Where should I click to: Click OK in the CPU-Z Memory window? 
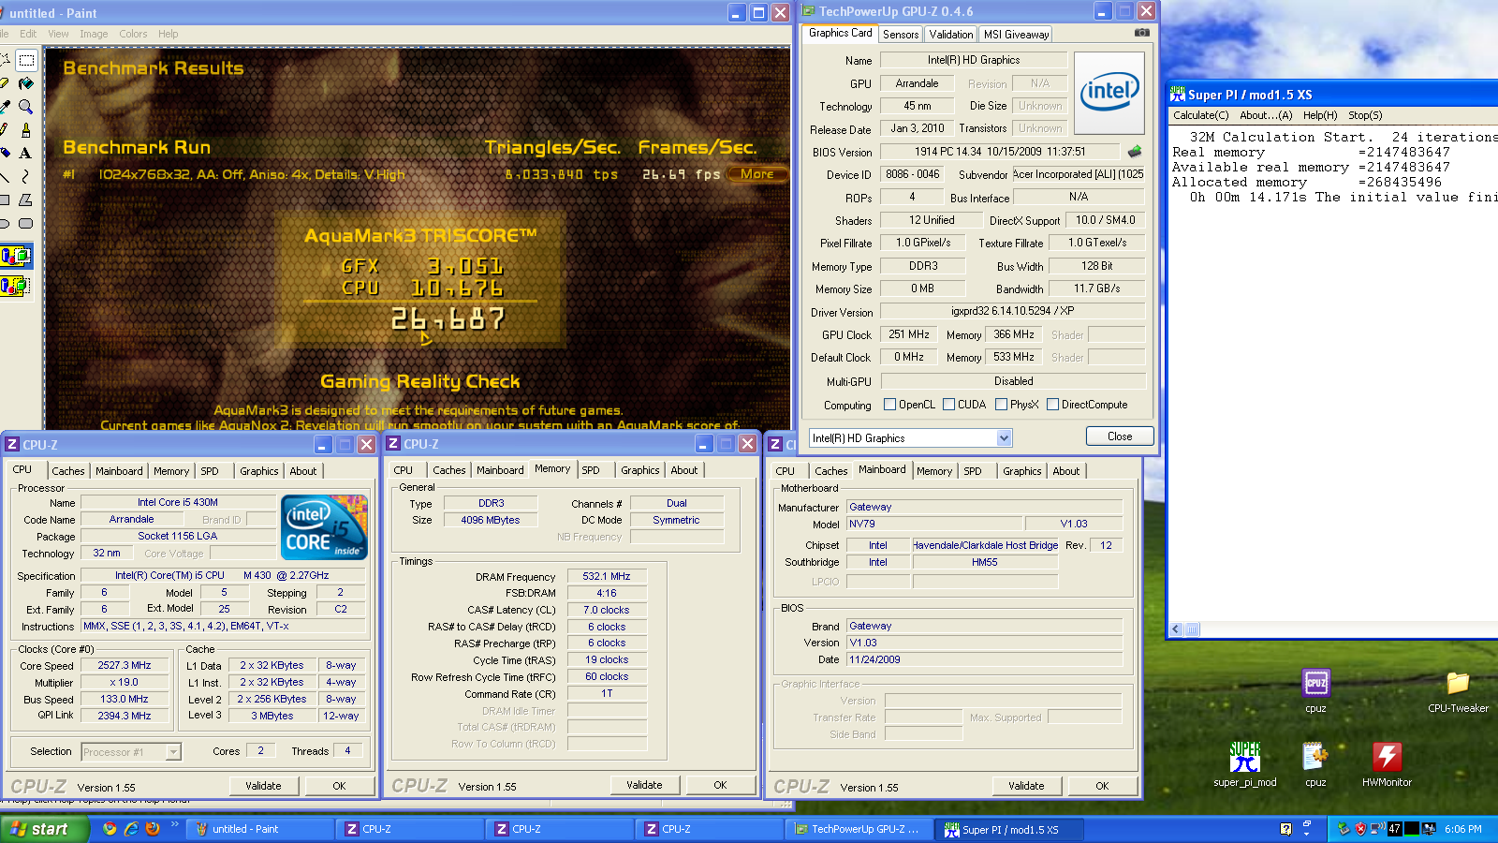720,785
